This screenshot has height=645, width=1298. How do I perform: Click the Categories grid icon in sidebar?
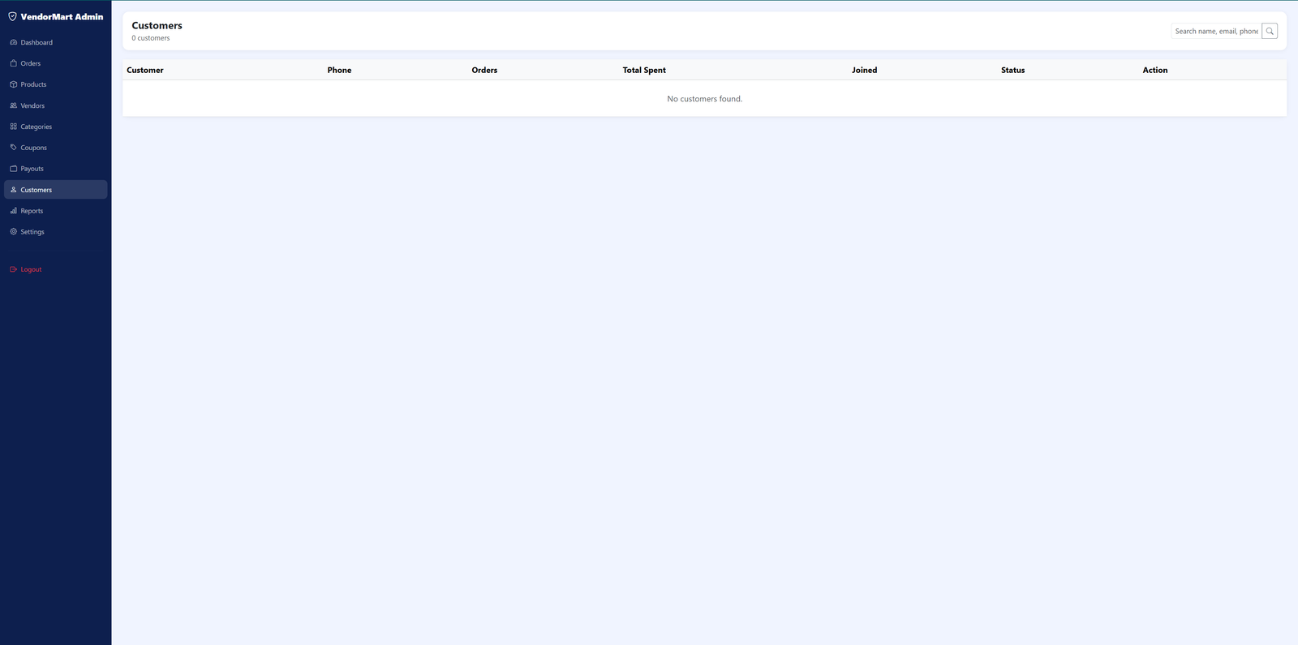tap(13, 127)
